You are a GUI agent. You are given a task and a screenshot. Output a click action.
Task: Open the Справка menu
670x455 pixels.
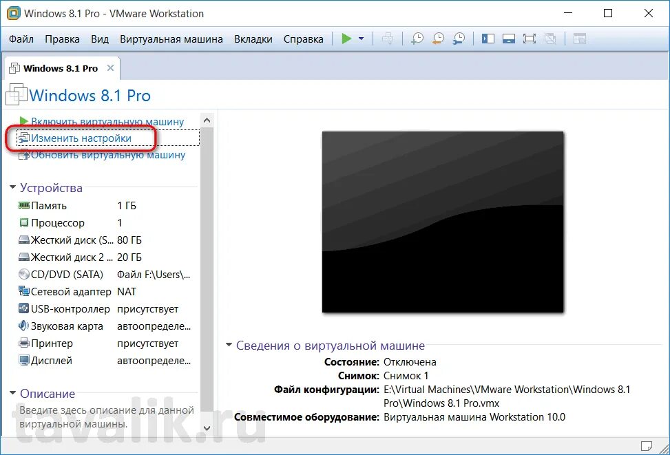(304, 39)
